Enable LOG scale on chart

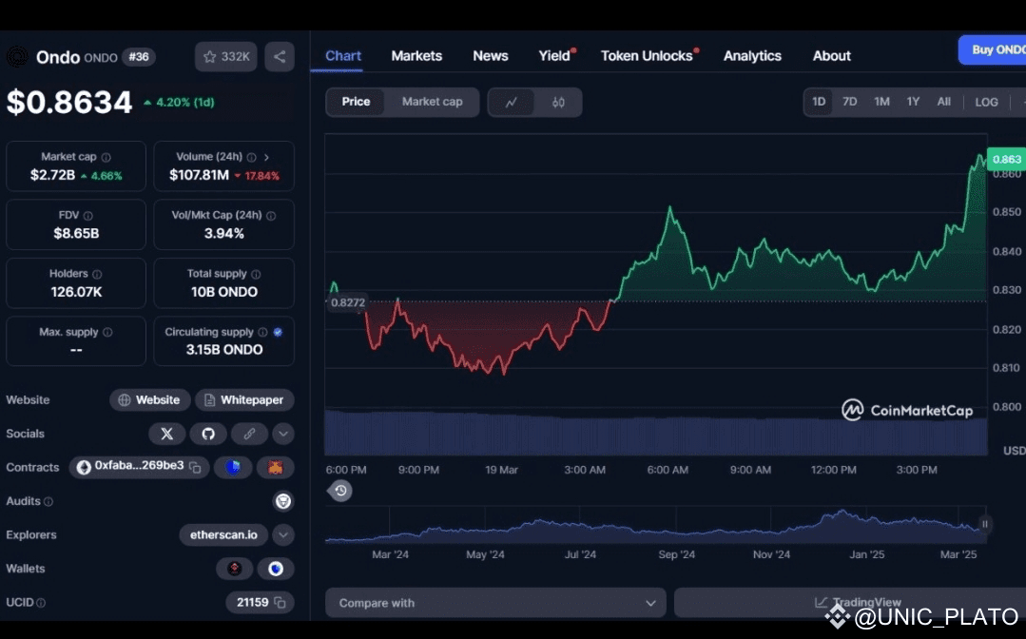click(x=986, y=102)
